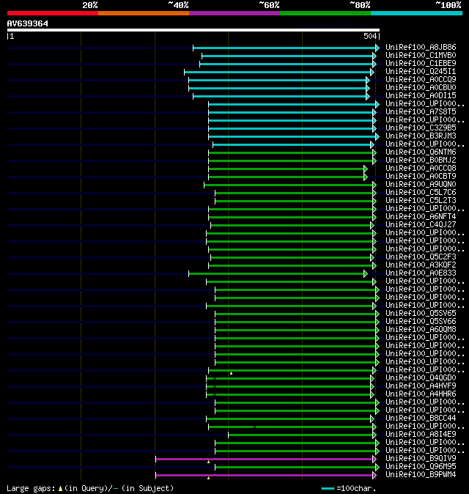
Task: Click the cyan 100char scale bar
Action: [x=328, y=489]
